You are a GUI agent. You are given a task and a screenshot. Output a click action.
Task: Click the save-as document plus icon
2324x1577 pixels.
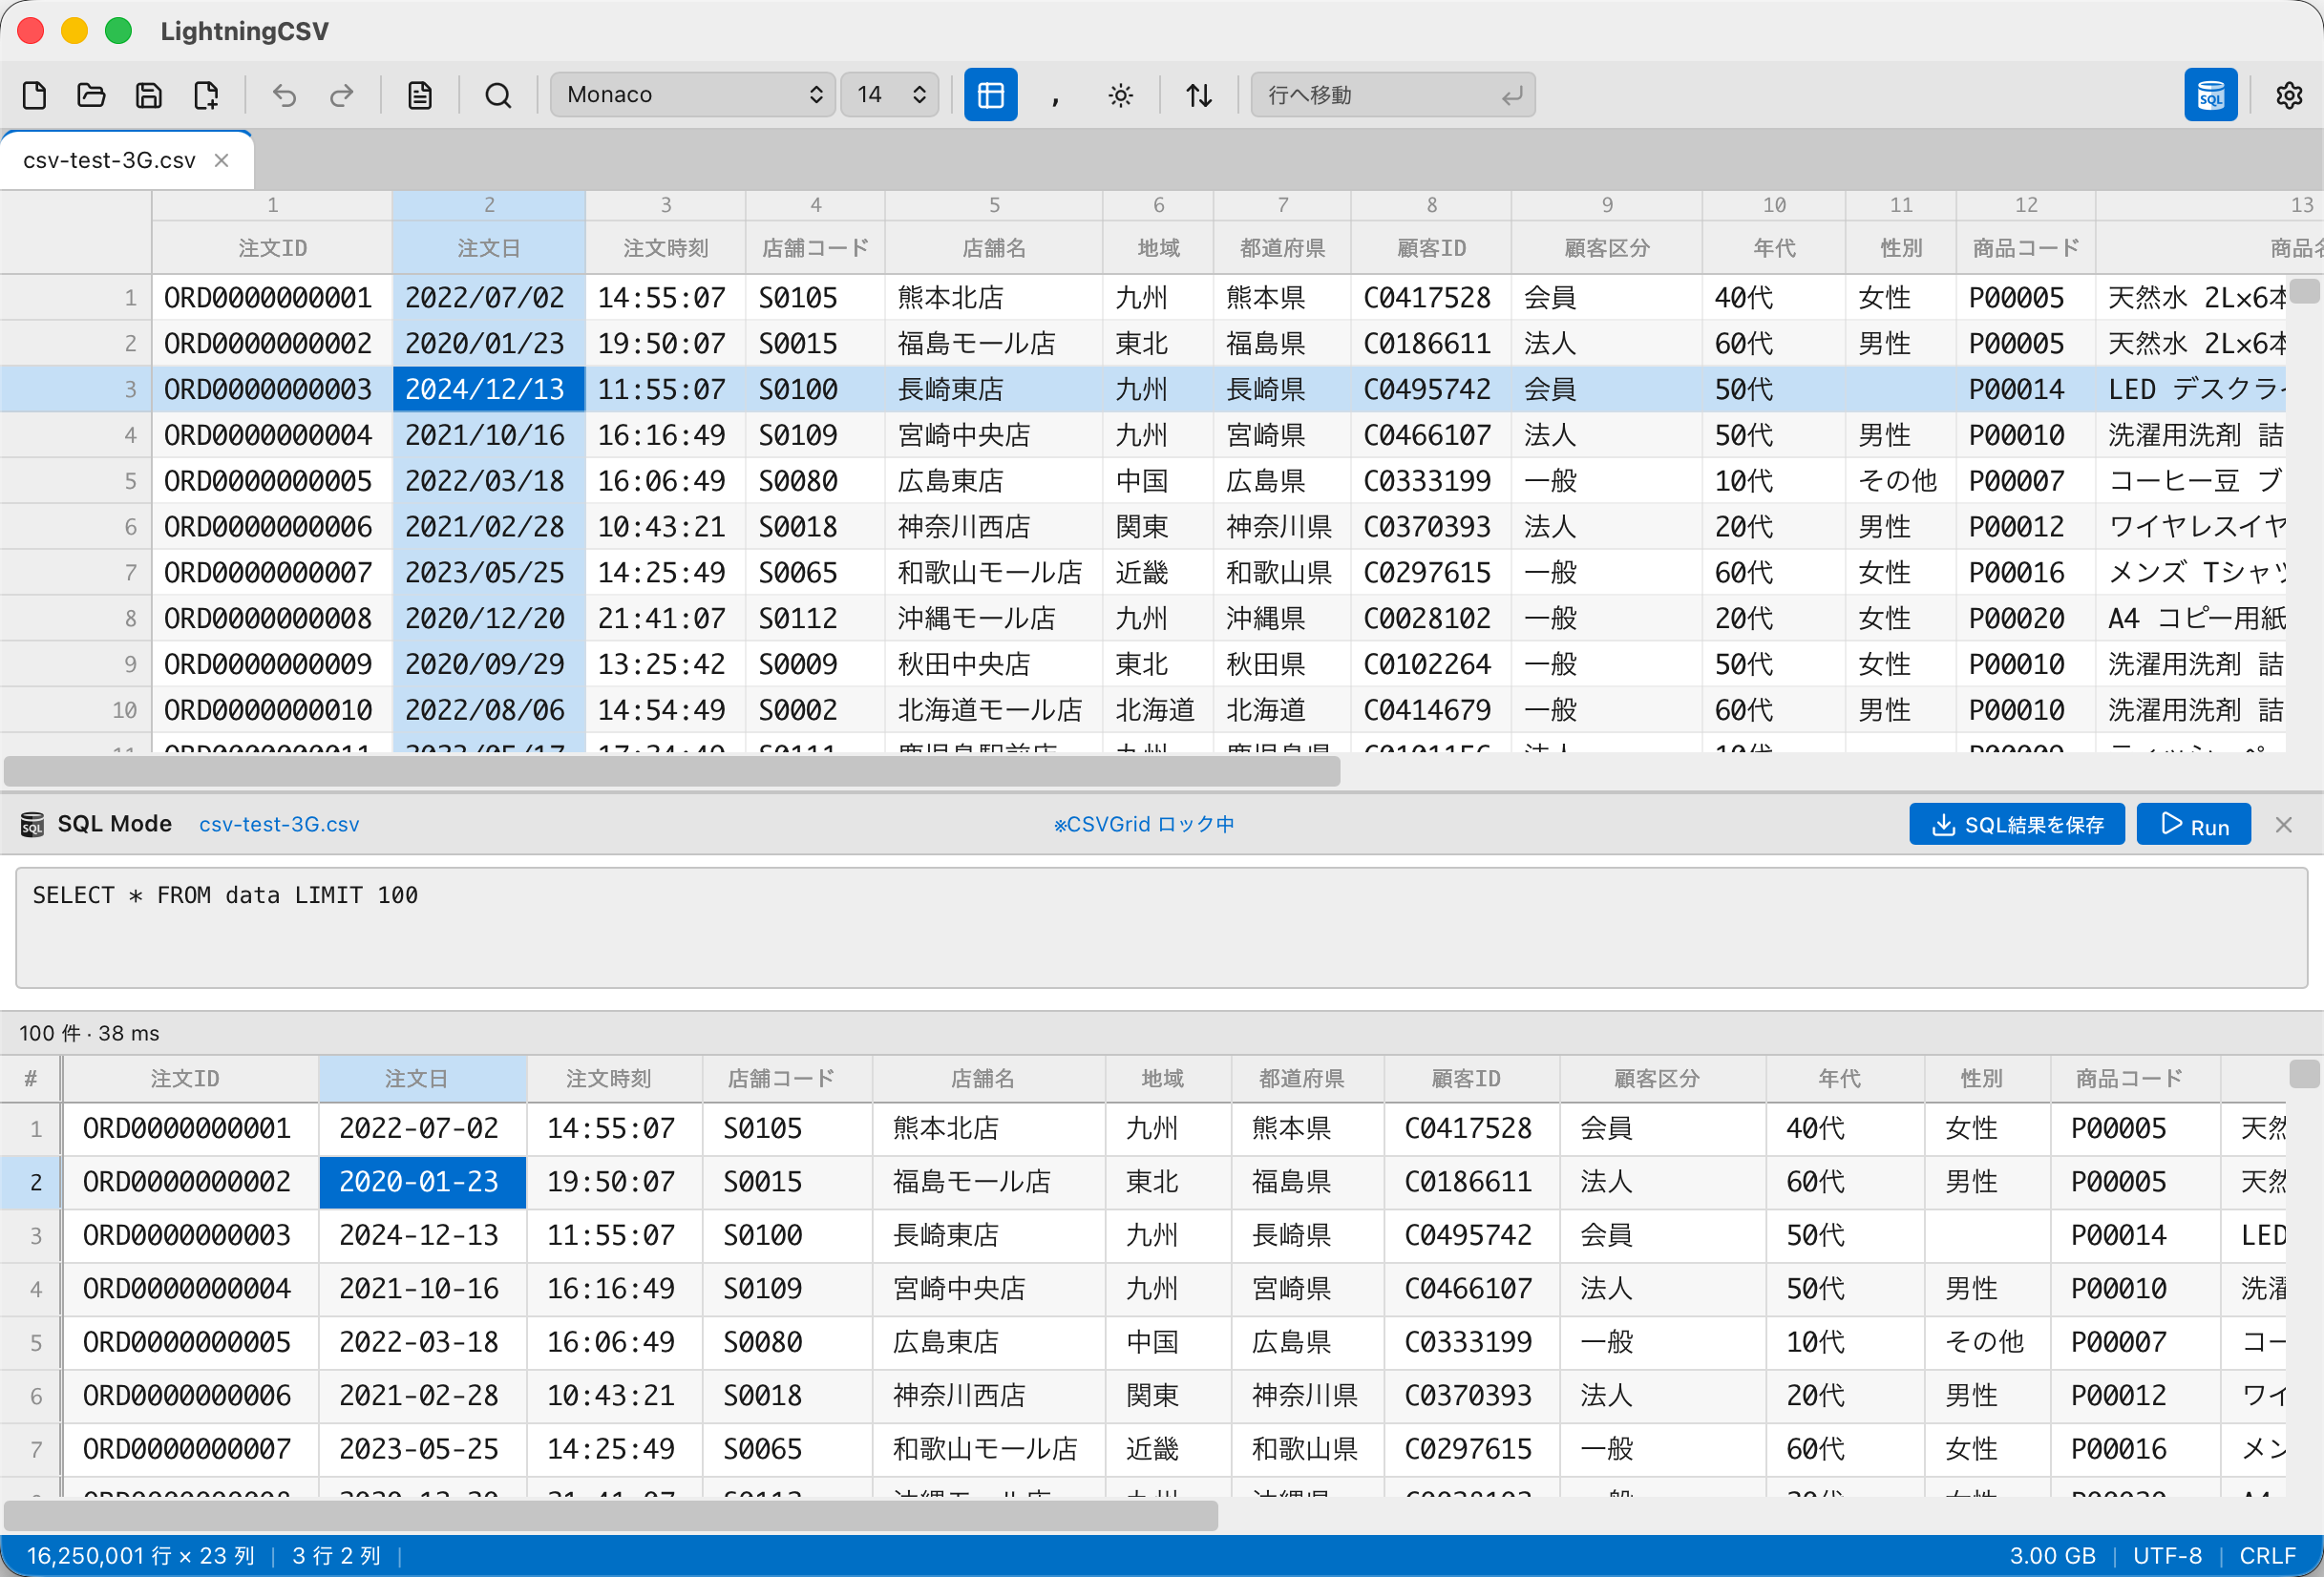(x=206, y=95)
